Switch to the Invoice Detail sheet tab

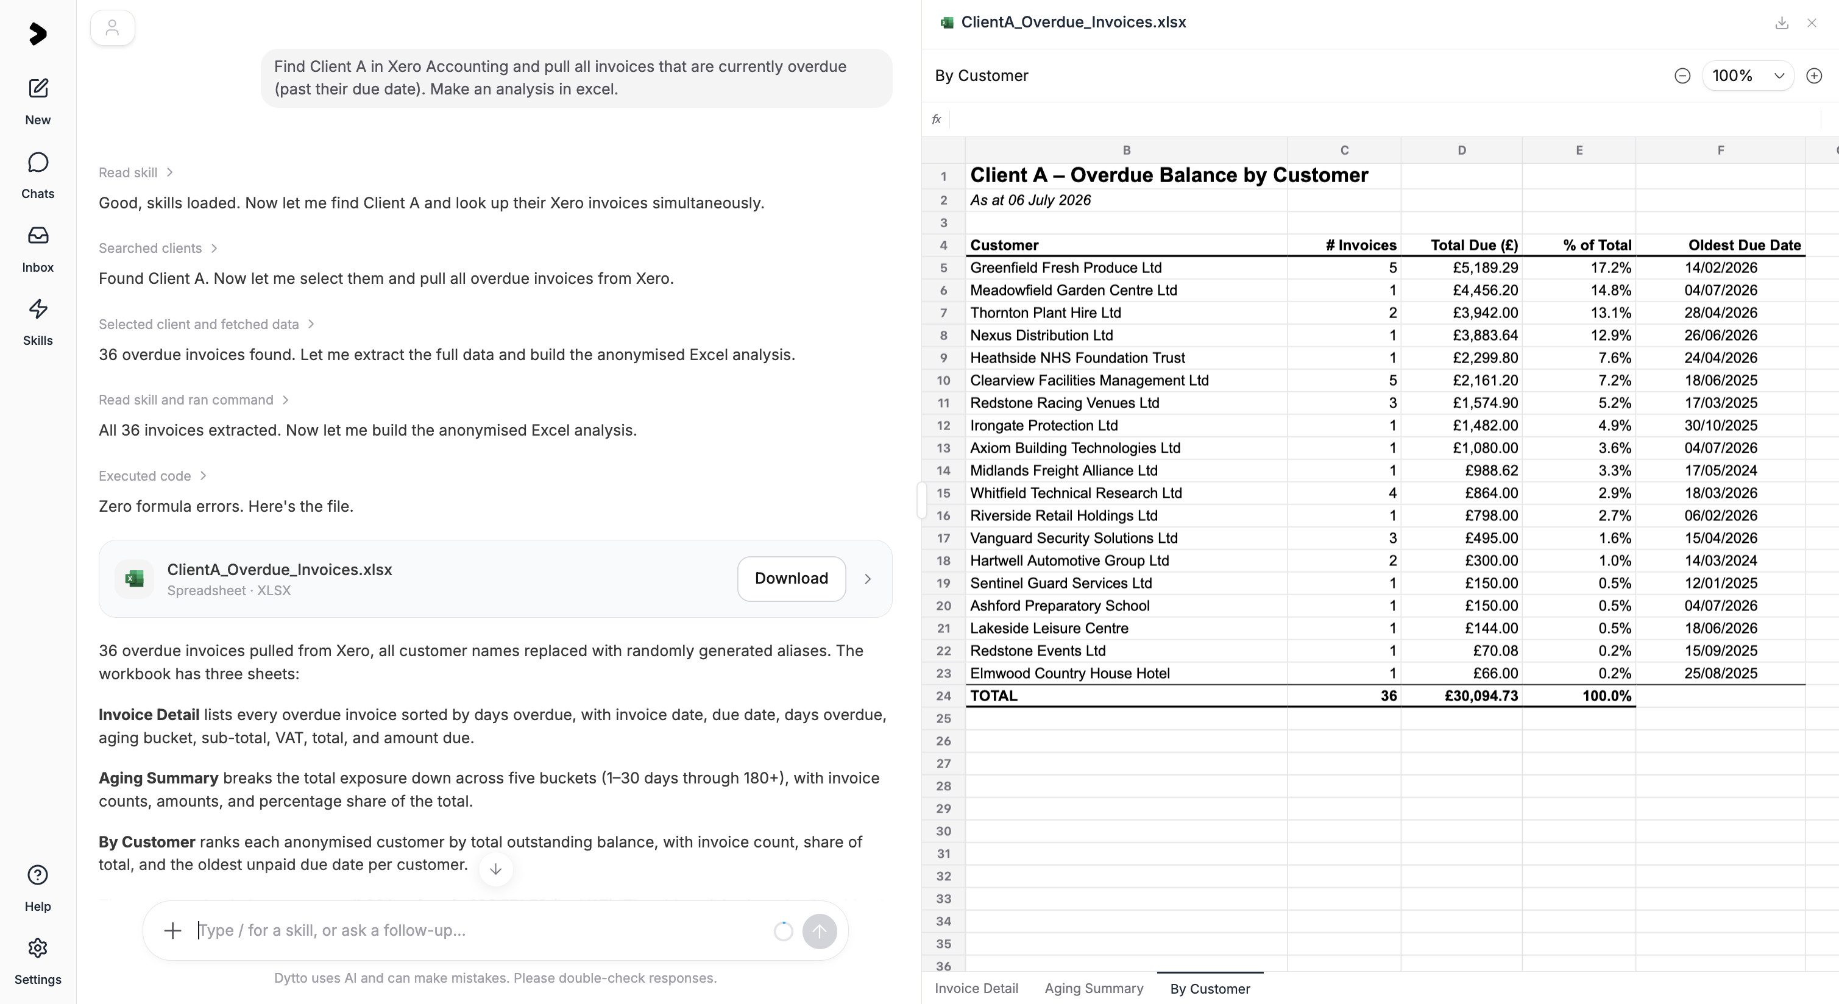click(x=976, y=988)
